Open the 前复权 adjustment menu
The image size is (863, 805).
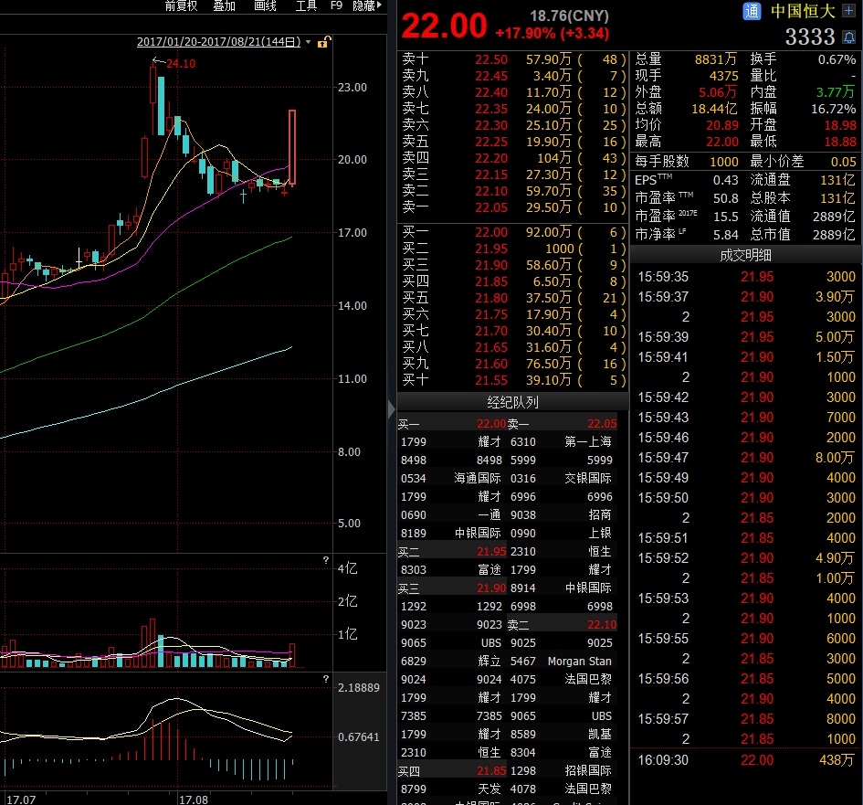tap(181, 6)
